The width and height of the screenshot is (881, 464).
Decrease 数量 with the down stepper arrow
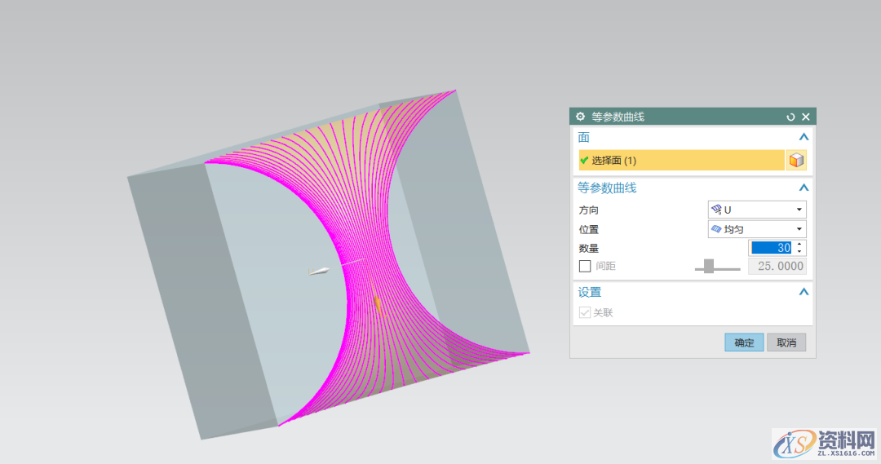point(799,252)
